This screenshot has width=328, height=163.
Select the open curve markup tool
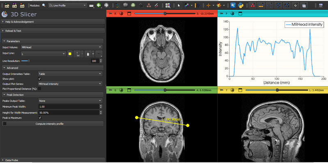[x=278, y=5]
